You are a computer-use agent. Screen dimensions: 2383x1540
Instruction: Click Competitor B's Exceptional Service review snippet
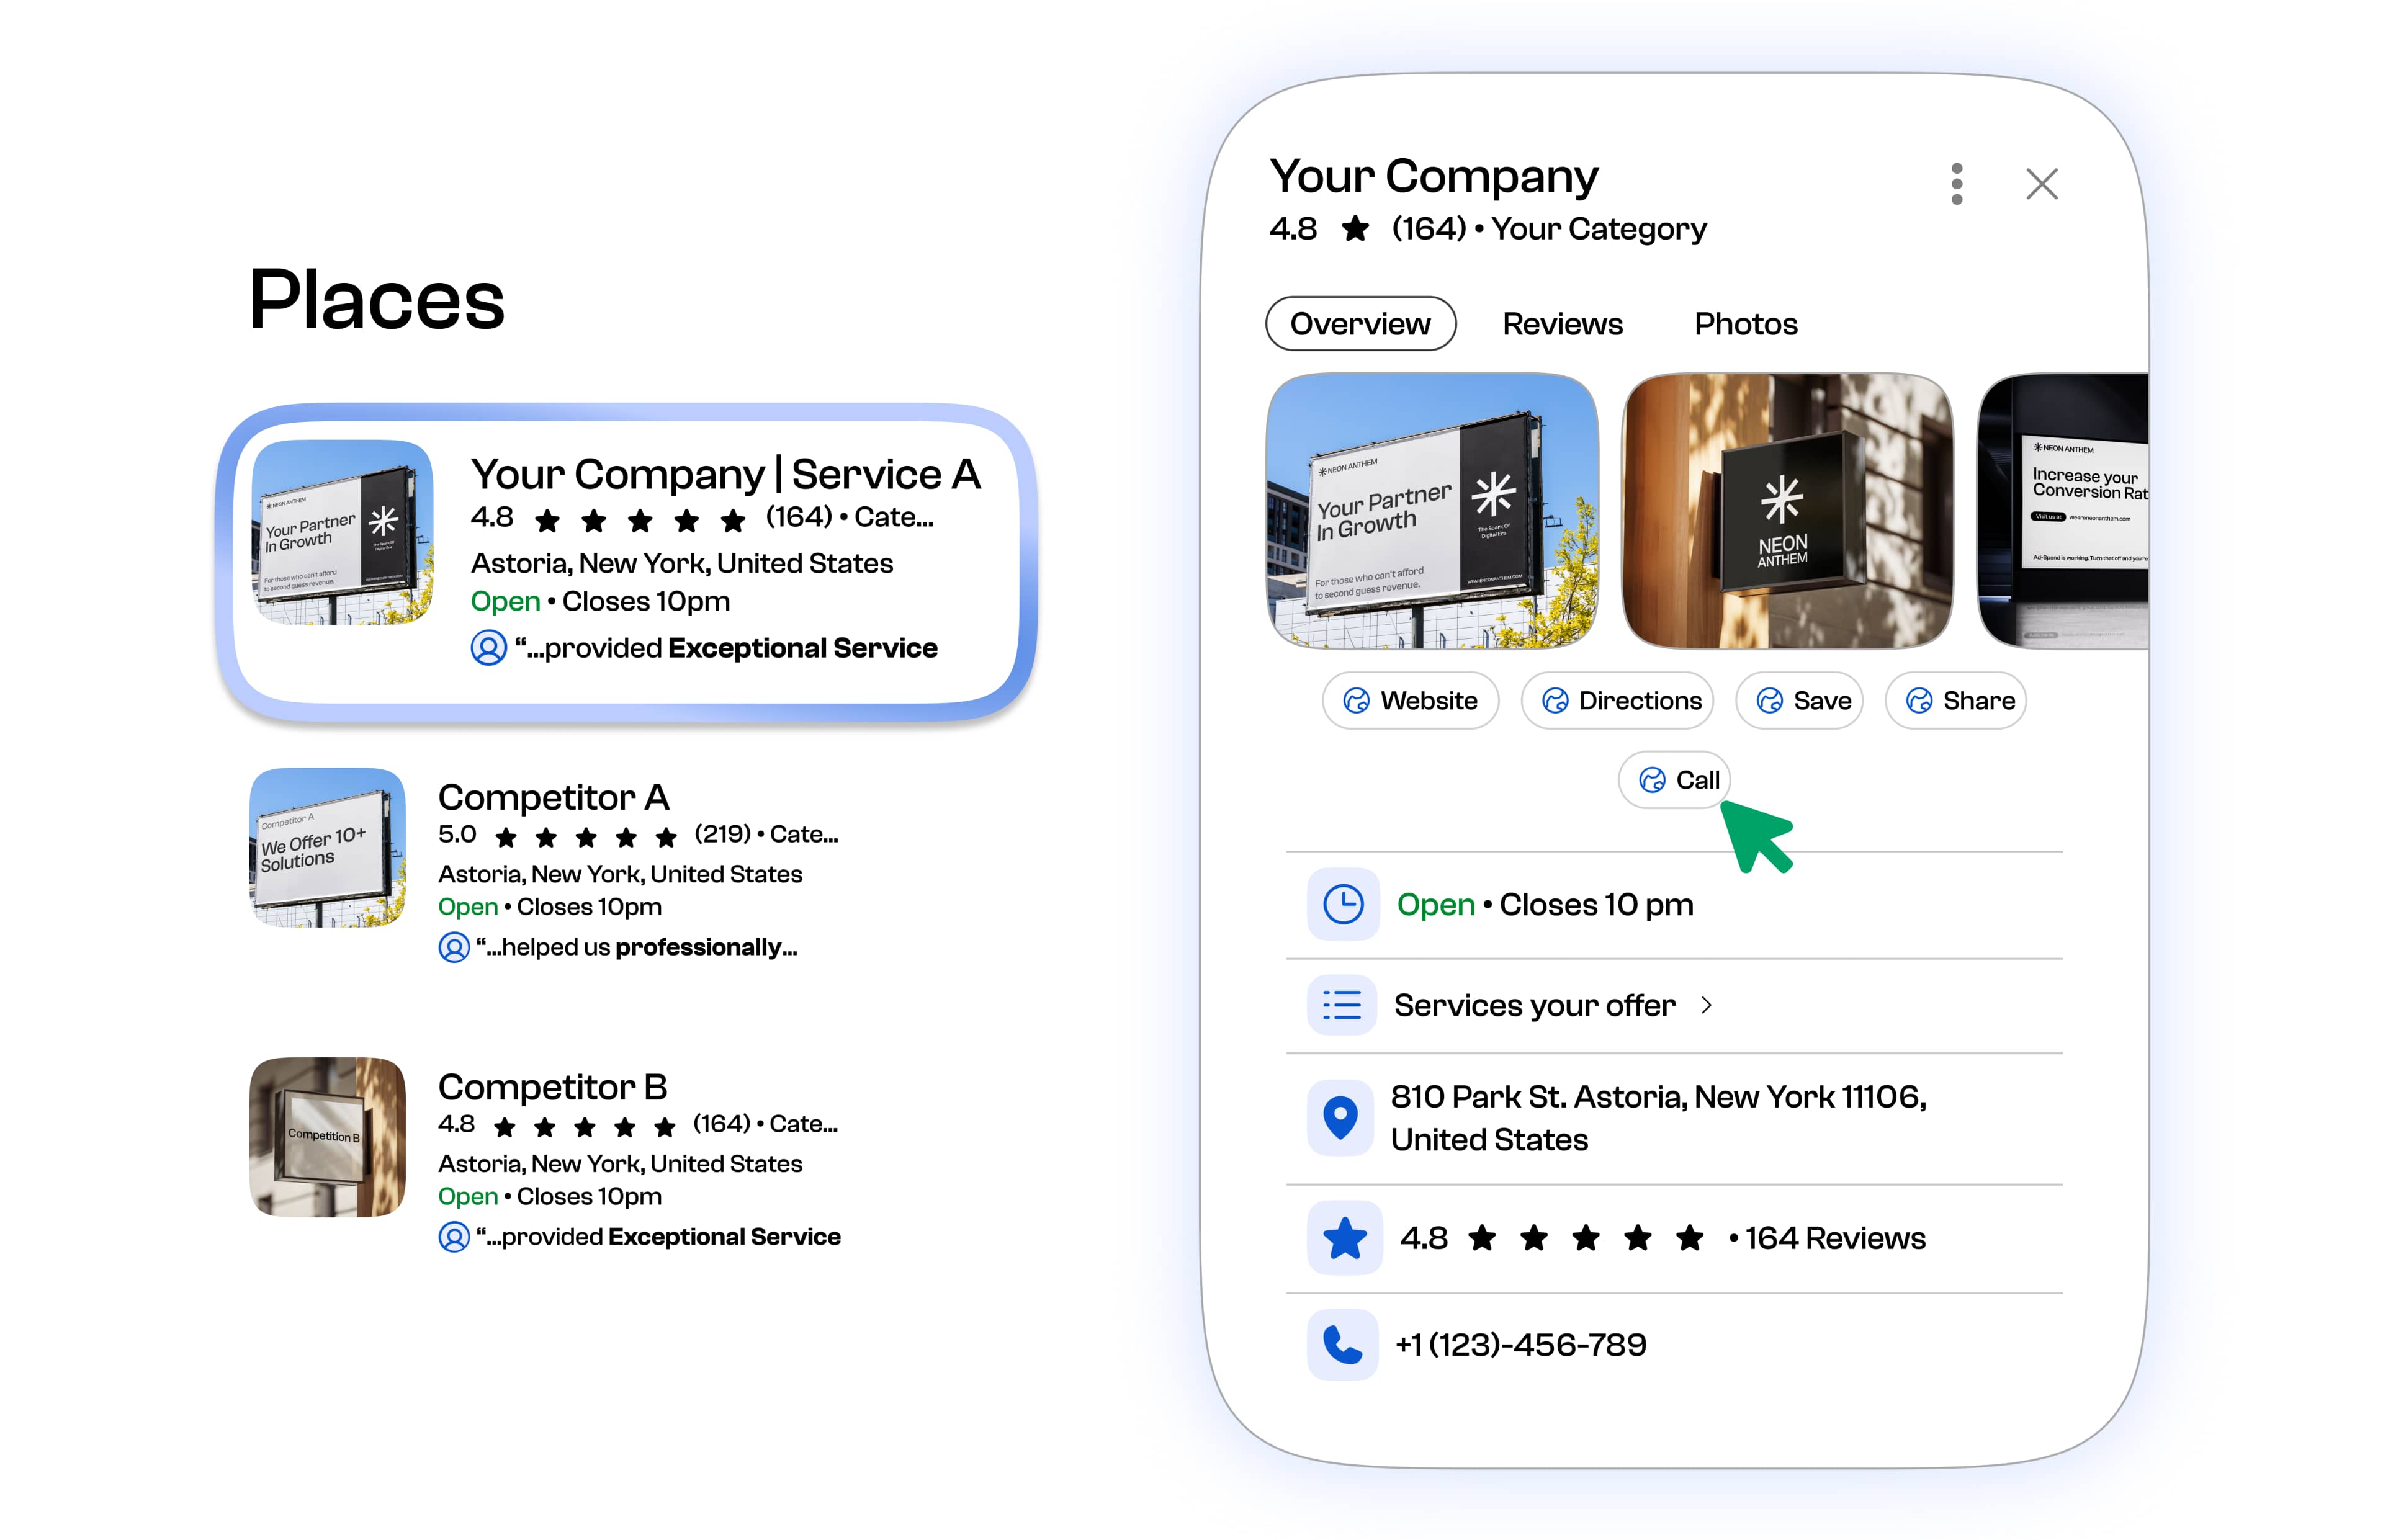click(658, 1237)
